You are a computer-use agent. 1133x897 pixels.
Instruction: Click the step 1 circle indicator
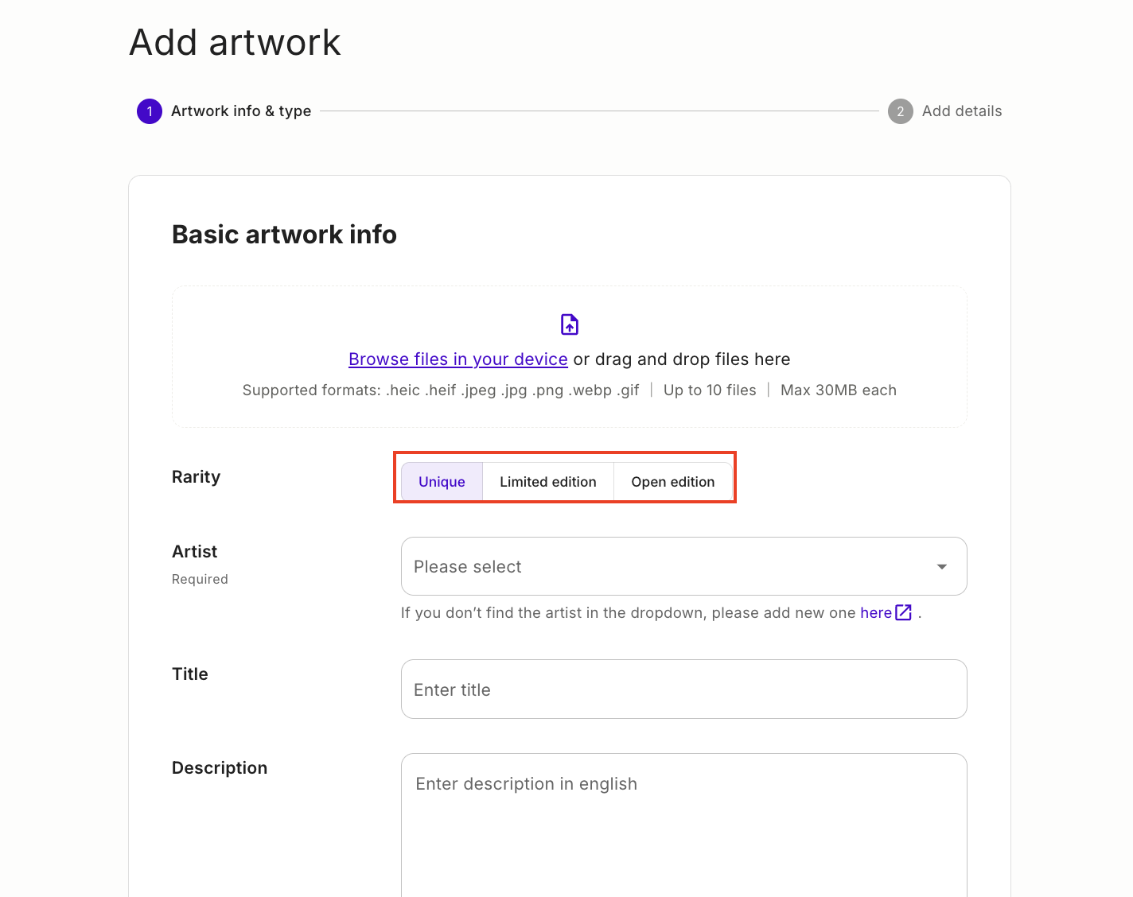click(x=150, y=111)
